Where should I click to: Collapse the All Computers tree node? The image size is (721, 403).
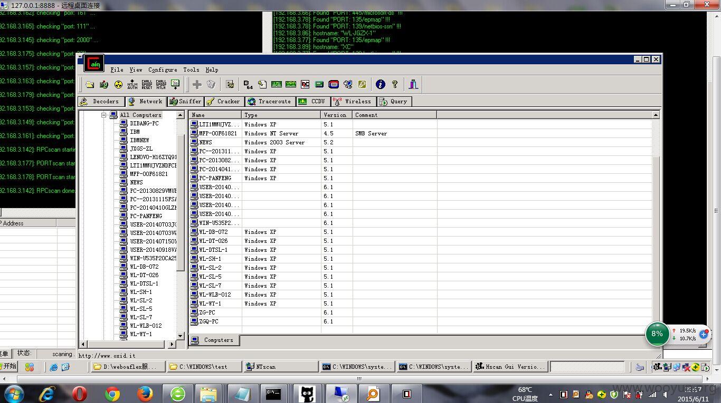click(x=104, y=115)
